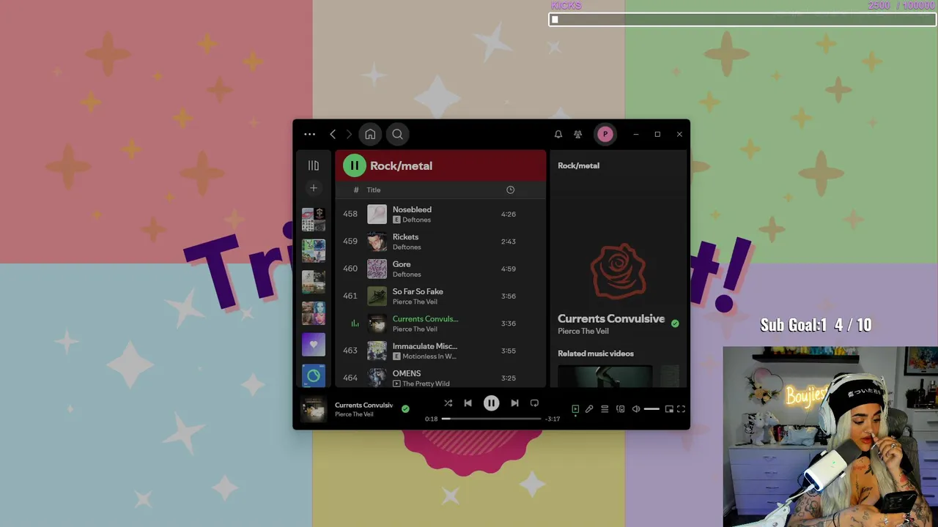Click Currents Convulsive title in Now Playing panel

point(611,319)
